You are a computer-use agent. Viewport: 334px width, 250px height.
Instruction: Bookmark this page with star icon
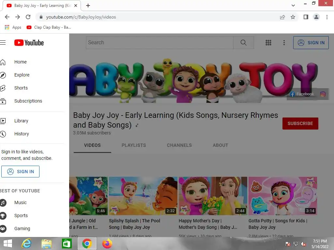[293, 17]
